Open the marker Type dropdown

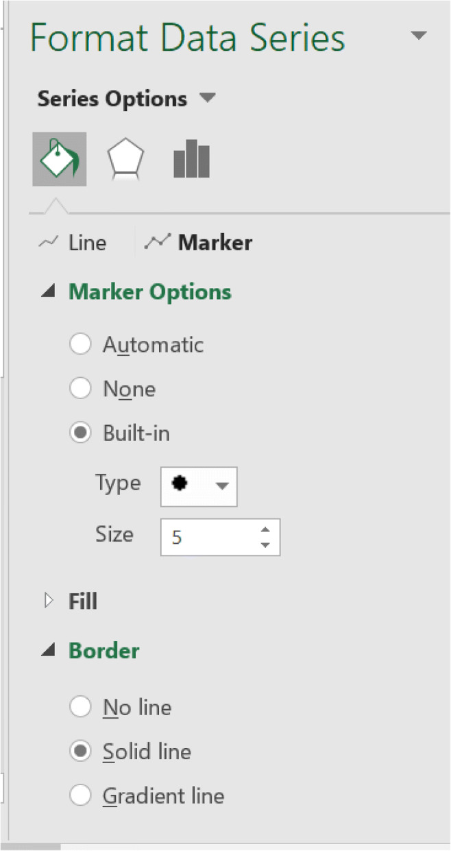tap(221, 486)
